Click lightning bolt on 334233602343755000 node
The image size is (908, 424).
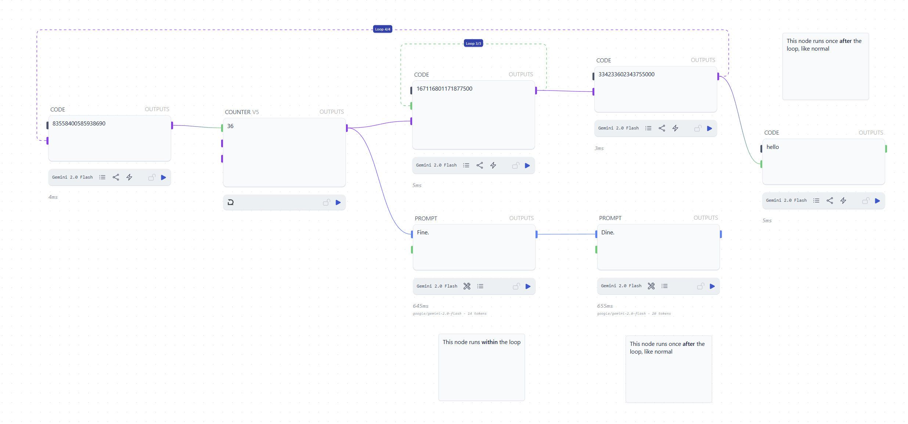point(675,128)
